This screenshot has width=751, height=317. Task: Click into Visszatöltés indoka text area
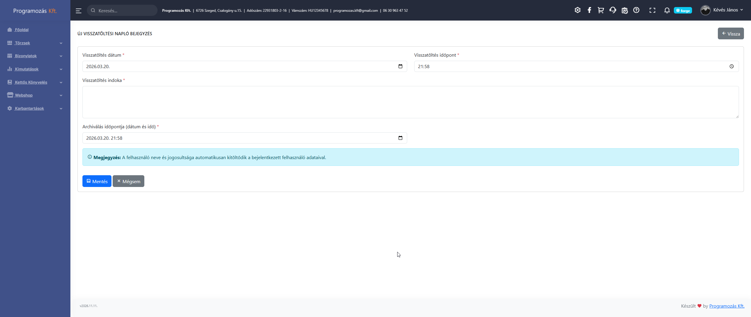410,102
